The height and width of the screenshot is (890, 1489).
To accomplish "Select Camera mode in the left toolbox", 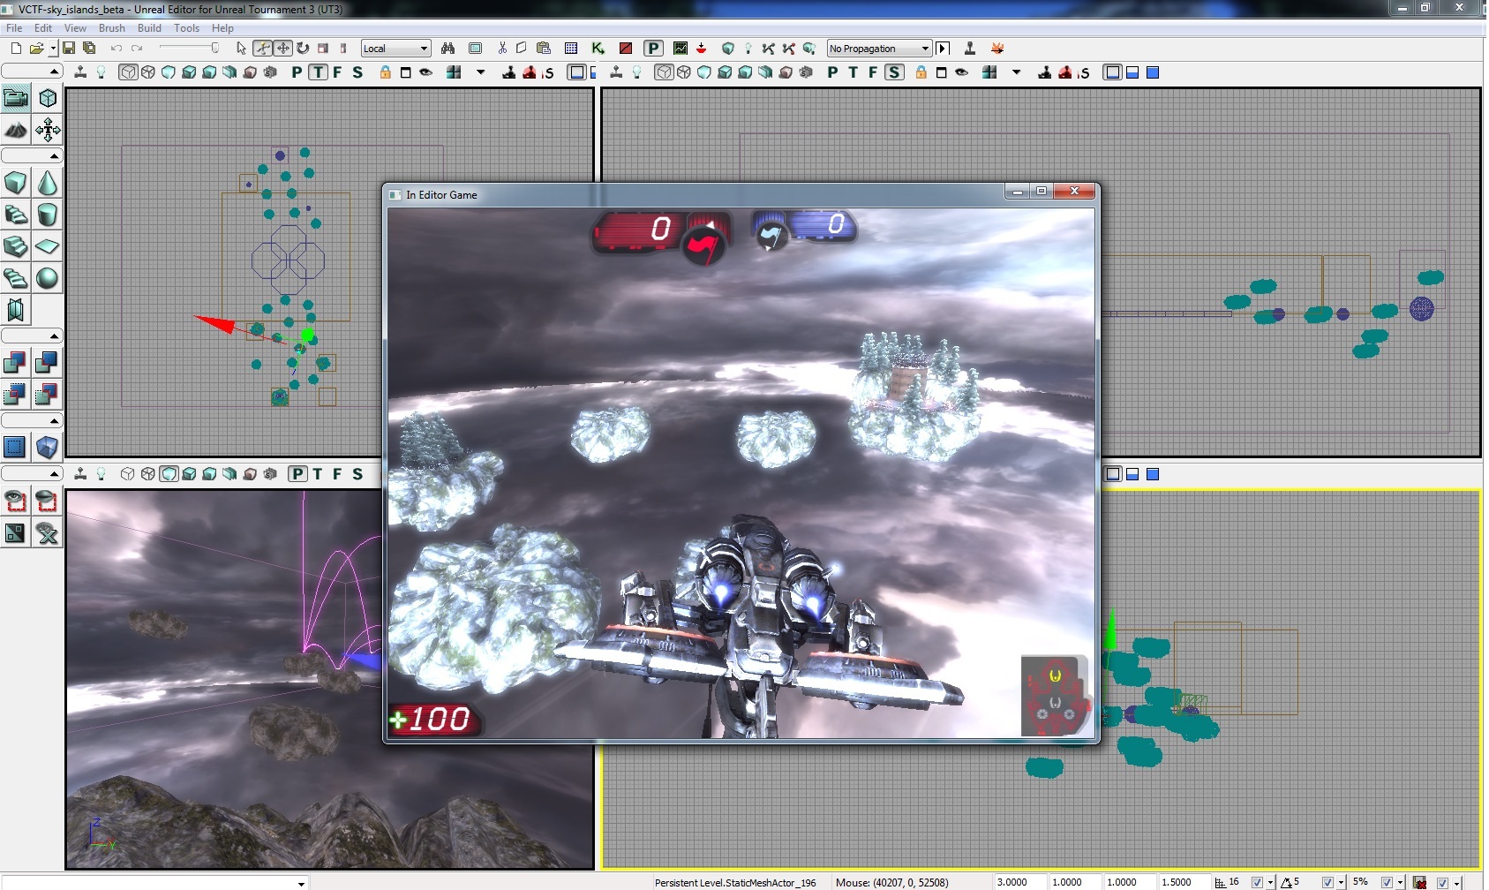I will pos(16,98).
